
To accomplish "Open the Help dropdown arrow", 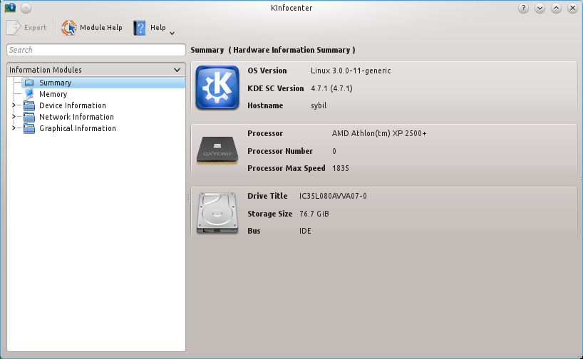I will [172, 32].
